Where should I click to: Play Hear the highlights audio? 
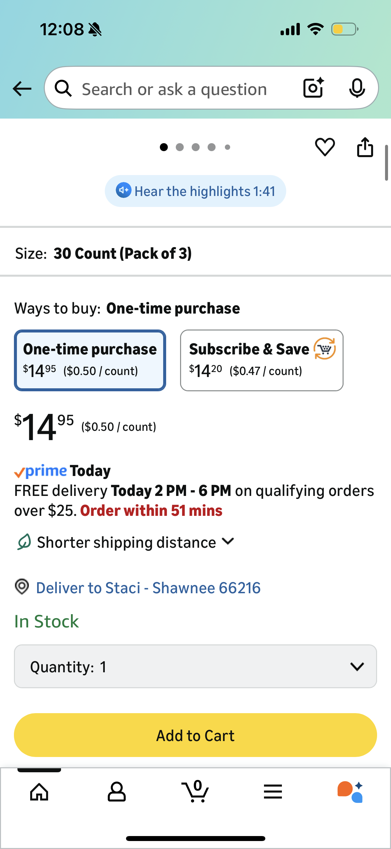[x=195, y=191]
